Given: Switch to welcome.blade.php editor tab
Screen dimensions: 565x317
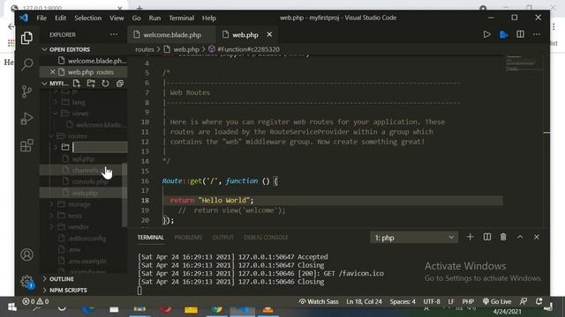Looking at the screenshot, I should tap(172, 35).
